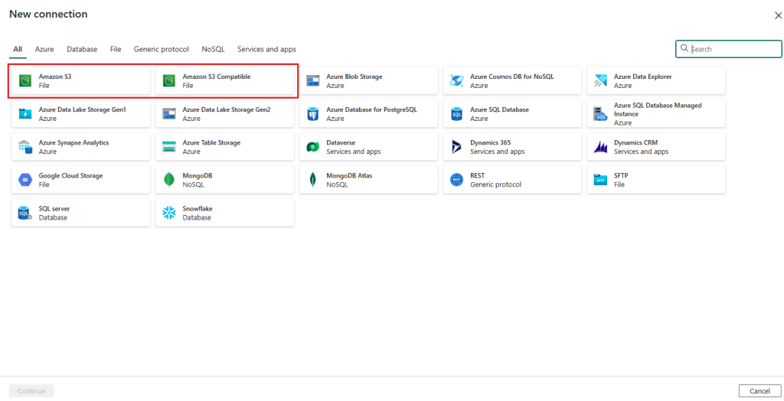Image resolution: width=784 pixels, height=401 pixels.
Task: Click the Amazon S3 bucket icon
Action: pyautogui.click(x=25, y=80)
